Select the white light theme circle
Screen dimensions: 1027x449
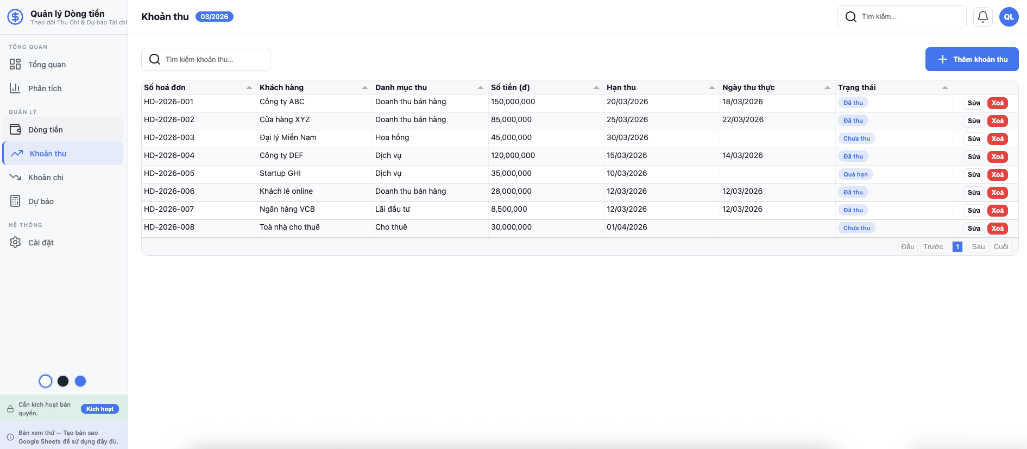click(46, 381)
